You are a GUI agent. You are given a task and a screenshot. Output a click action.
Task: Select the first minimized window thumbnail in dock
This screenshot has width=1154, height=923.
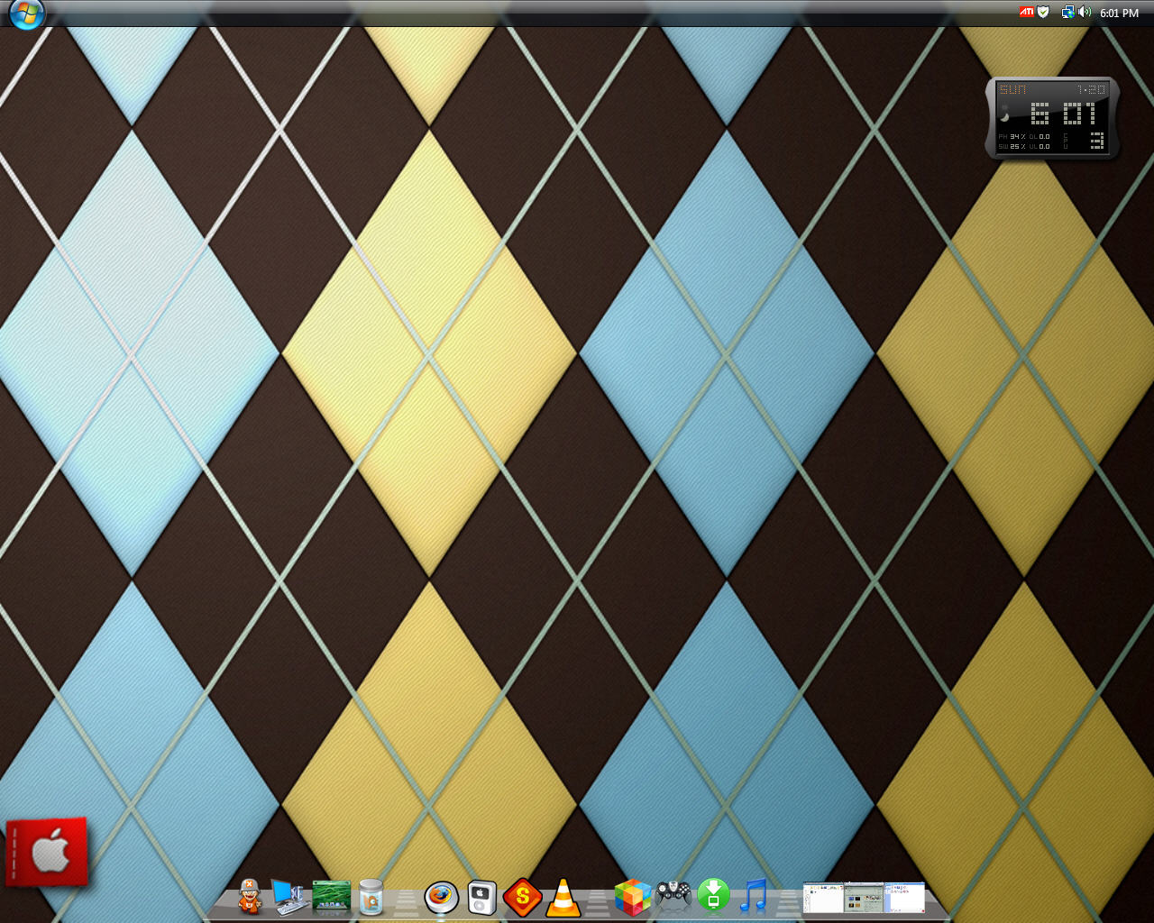click(x=823, y=898)
